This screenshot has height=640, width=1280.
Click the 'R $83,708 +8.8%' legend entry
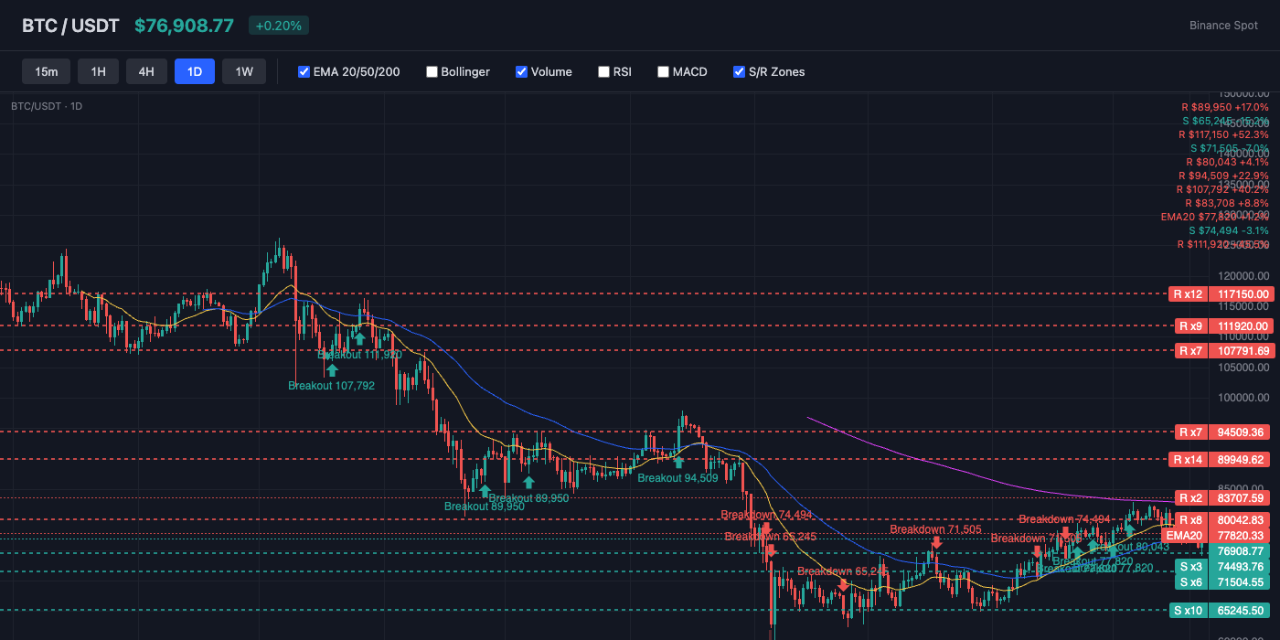(1227, 203)
